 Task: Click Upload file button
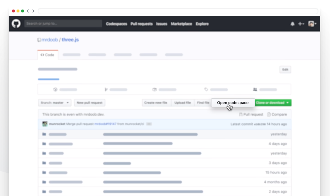(183, 103)
